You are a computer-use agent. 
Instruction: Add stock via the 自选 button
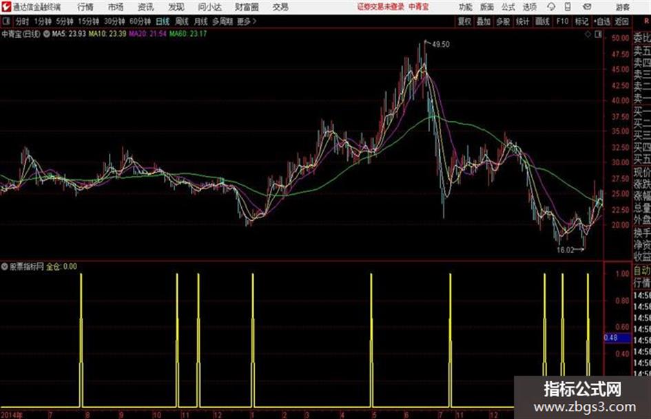point(602,21)
